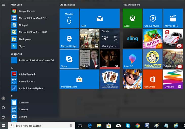This screenshot has height=129, width=185.
Task: Open Settings gear in Start sidebar
Action: (x=3, y=108)
